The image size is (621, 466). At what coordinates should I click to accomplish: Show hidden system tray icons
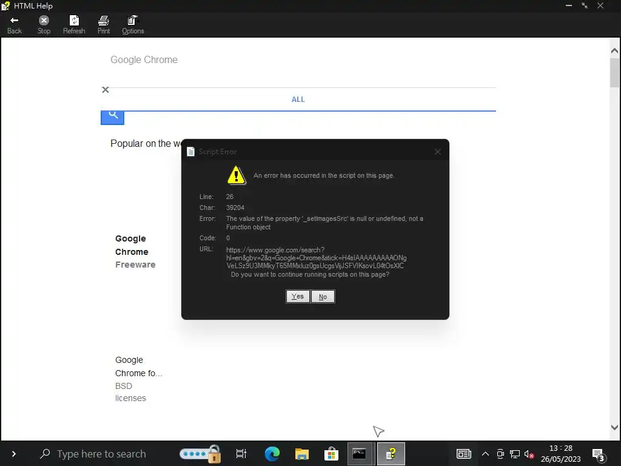click(485, 454)
